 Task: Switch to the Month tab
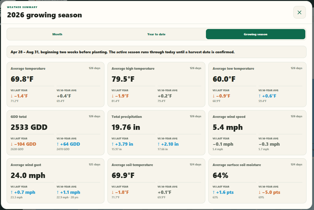pyautogui.click(x=57, y=34)
